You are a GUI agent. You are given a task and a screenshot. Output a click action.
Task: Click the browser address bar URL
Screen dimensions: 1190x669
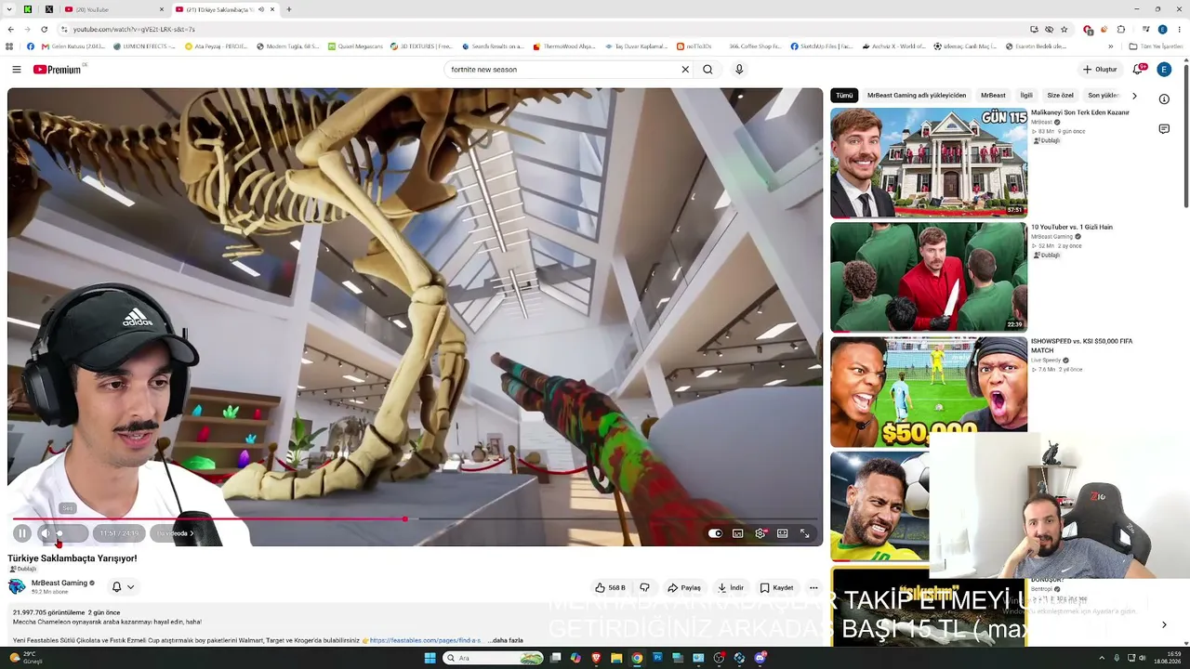(x=135, y=29)
